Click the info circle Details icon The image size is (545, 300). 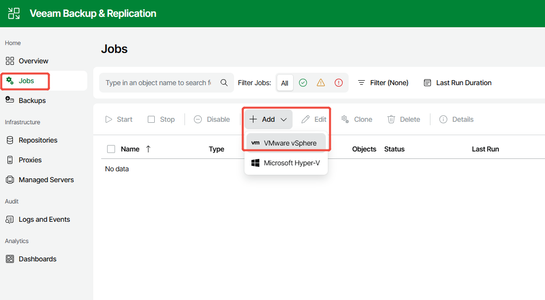click(443, 119)
